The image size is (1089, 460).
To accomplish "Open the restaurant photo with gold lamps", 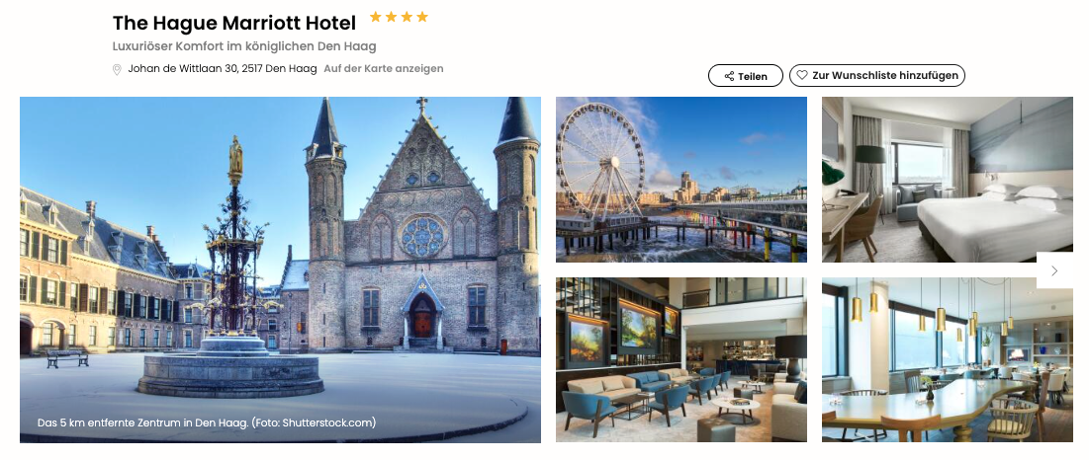I will (x=948, y=359).
